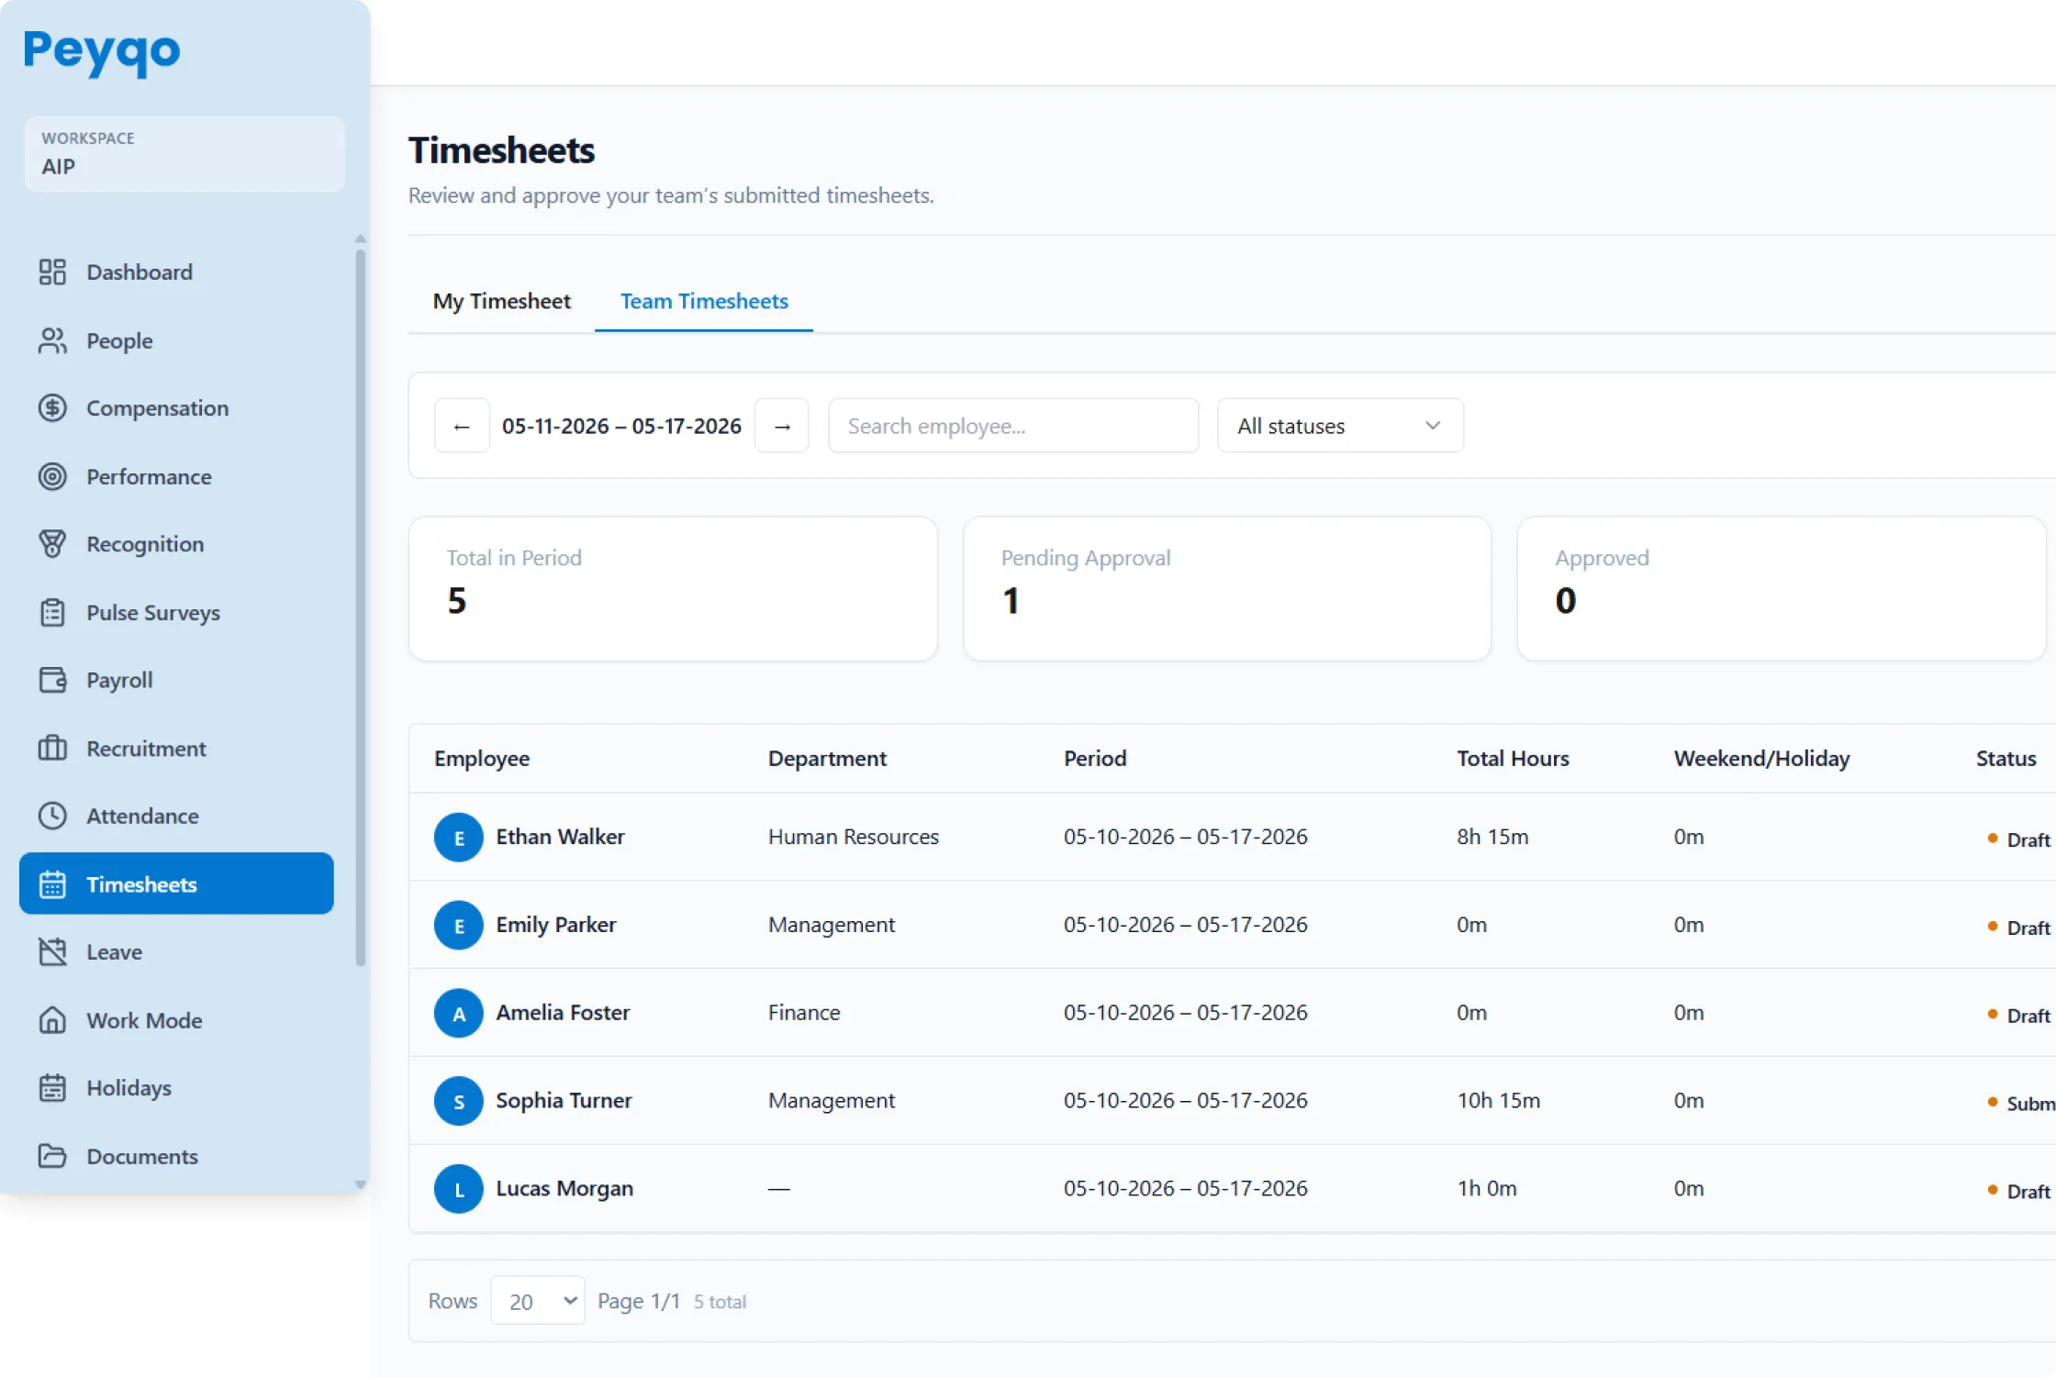Click the Department column header
2056x1378 pixels.
click(x=827, y=759)
